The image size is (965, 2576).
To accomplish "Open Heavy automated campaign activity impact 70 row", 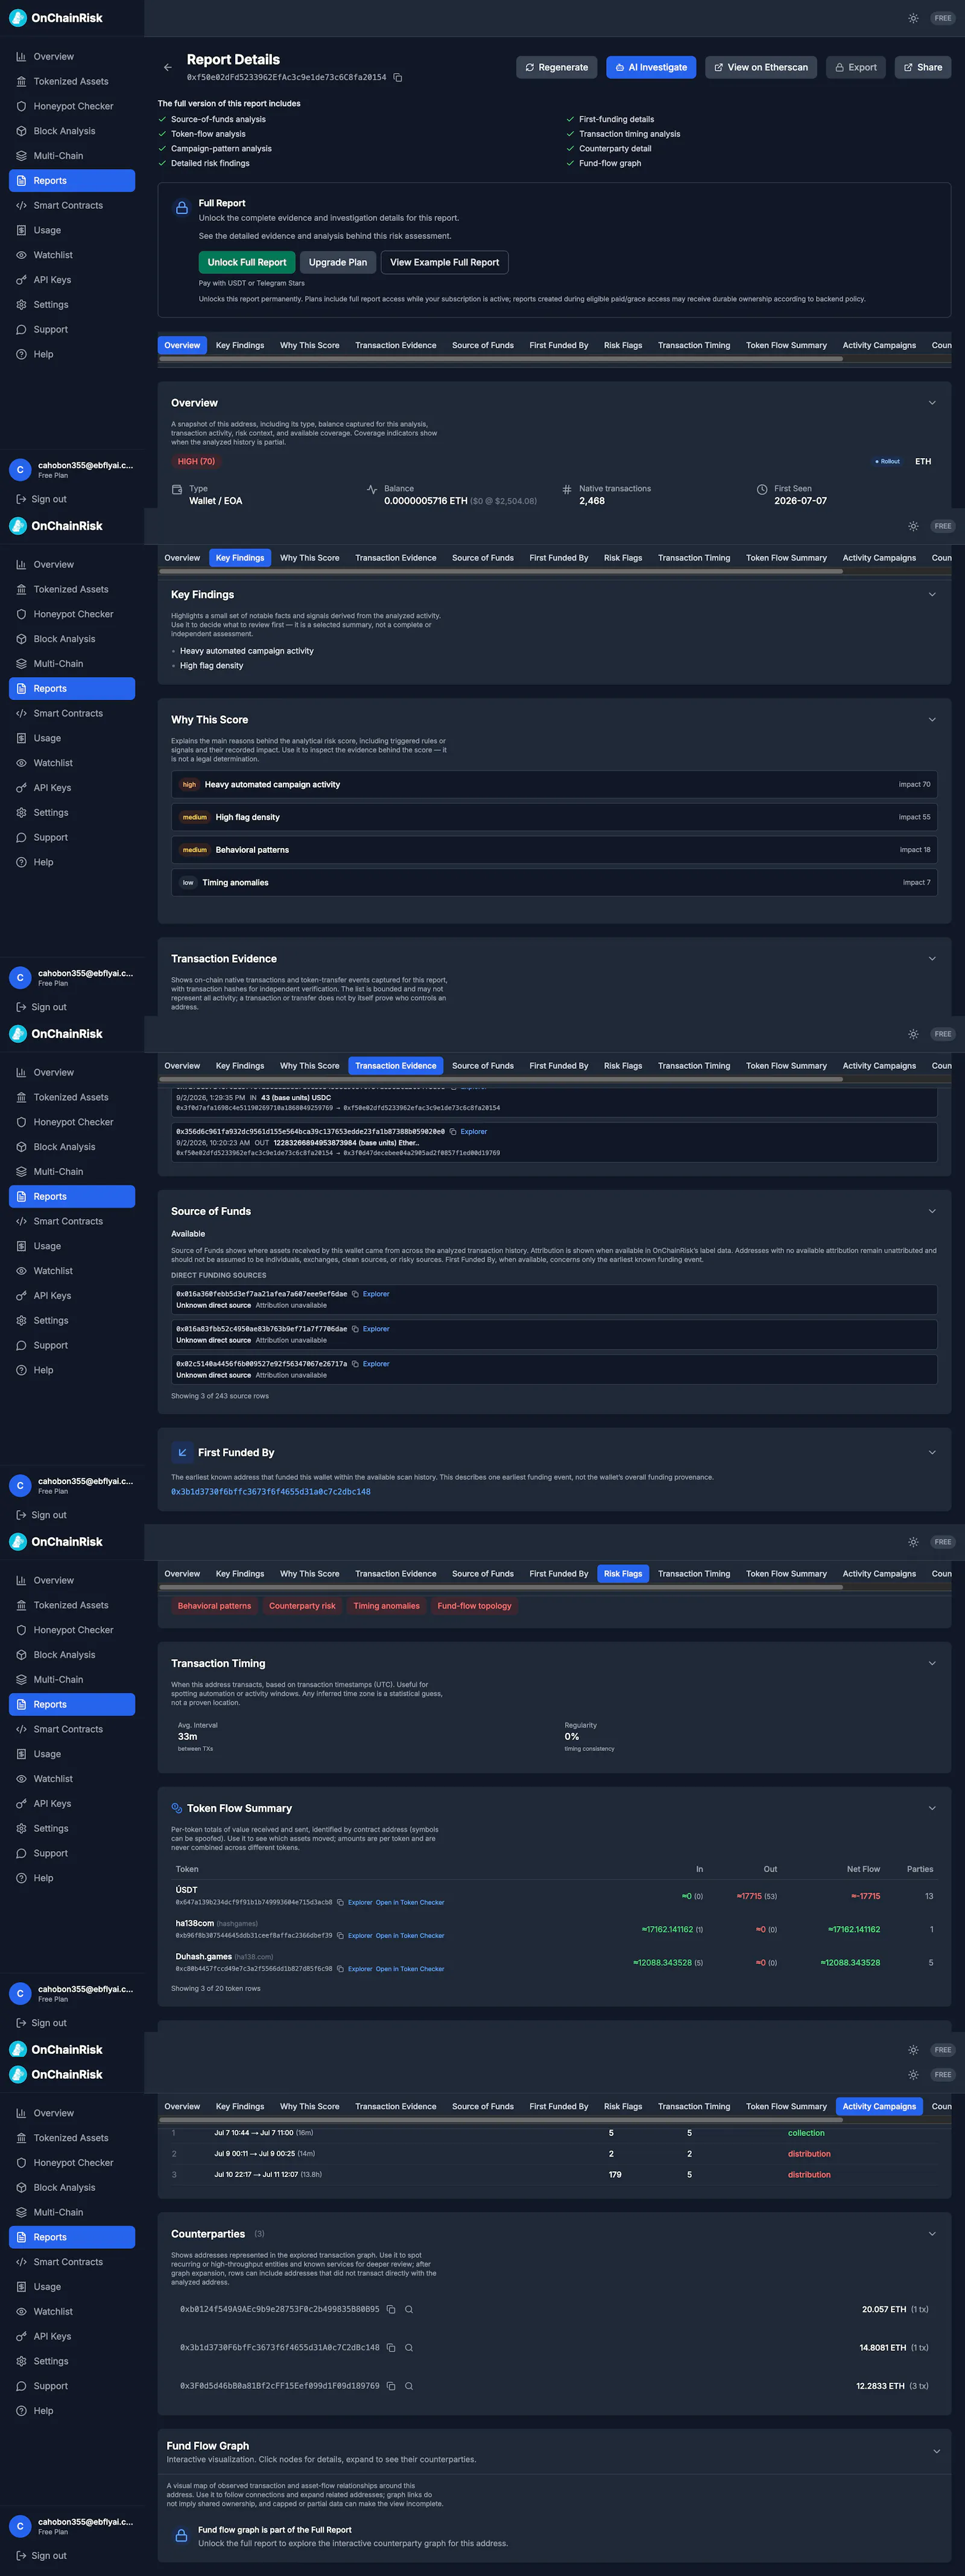I will (x=554, y=784).
